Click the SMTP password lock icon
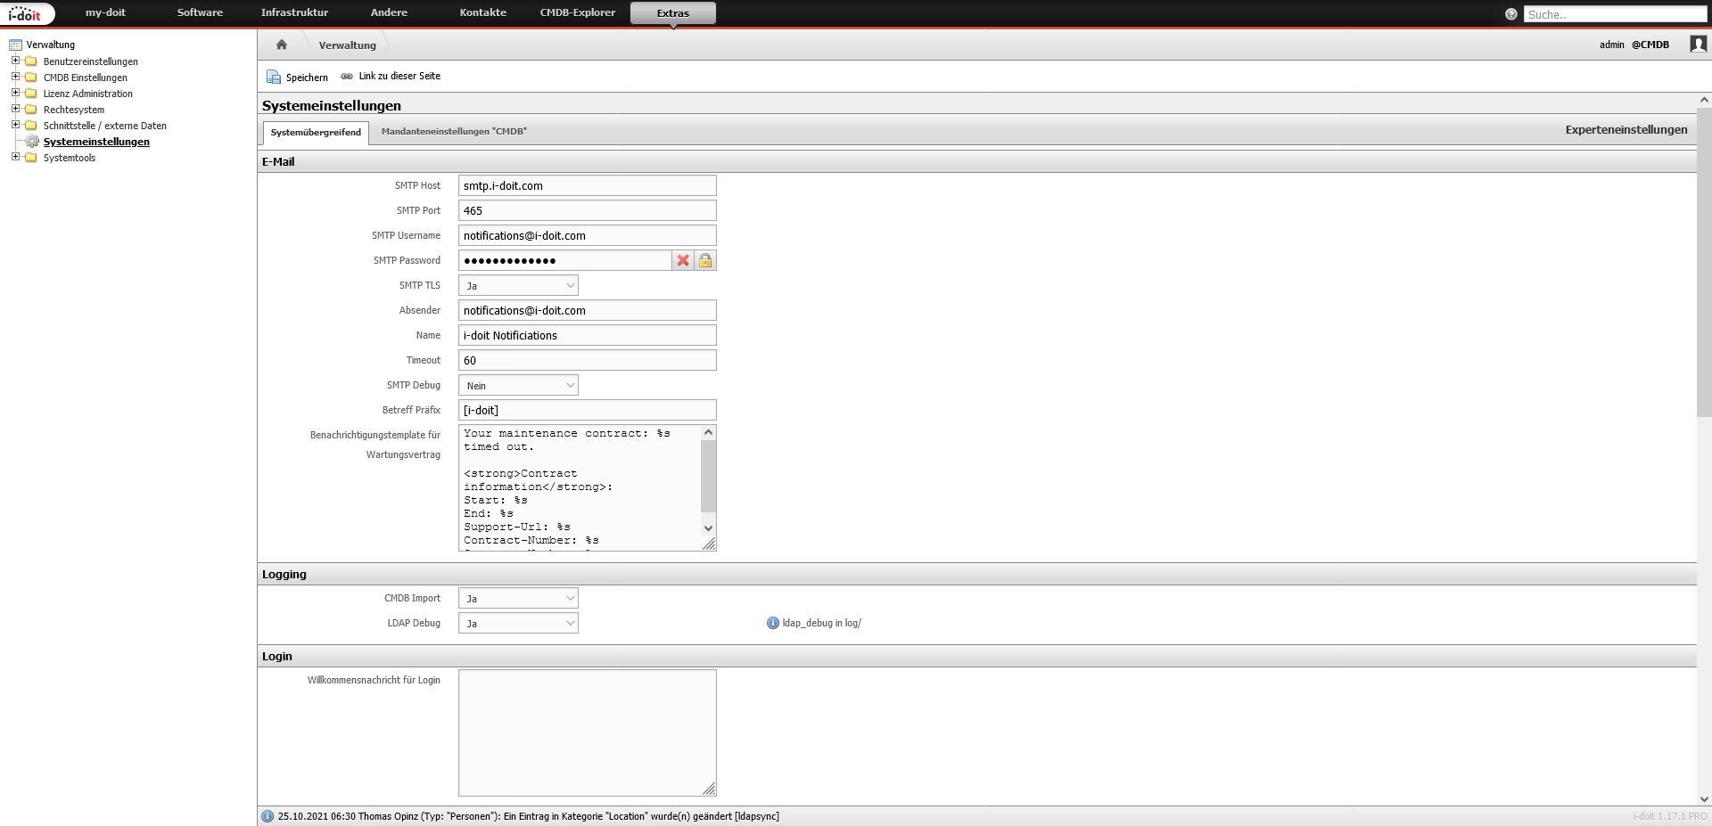This screenshot has height=826, width=1712. click(x=705, y=260)
